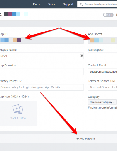Open the Support menu
Screen dimensions: 117x151
point(68,4)
